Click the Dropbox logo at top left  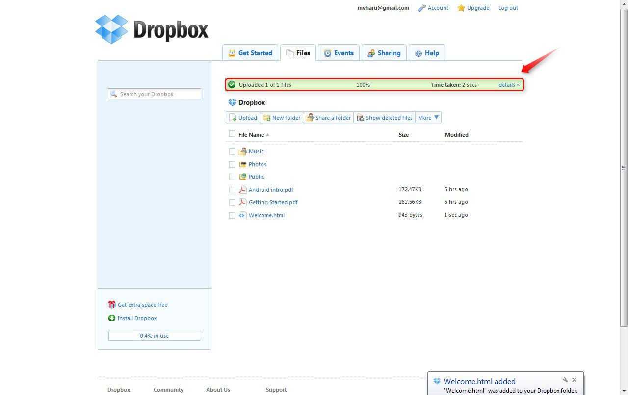pyautogui.click(x=152, y=29)
